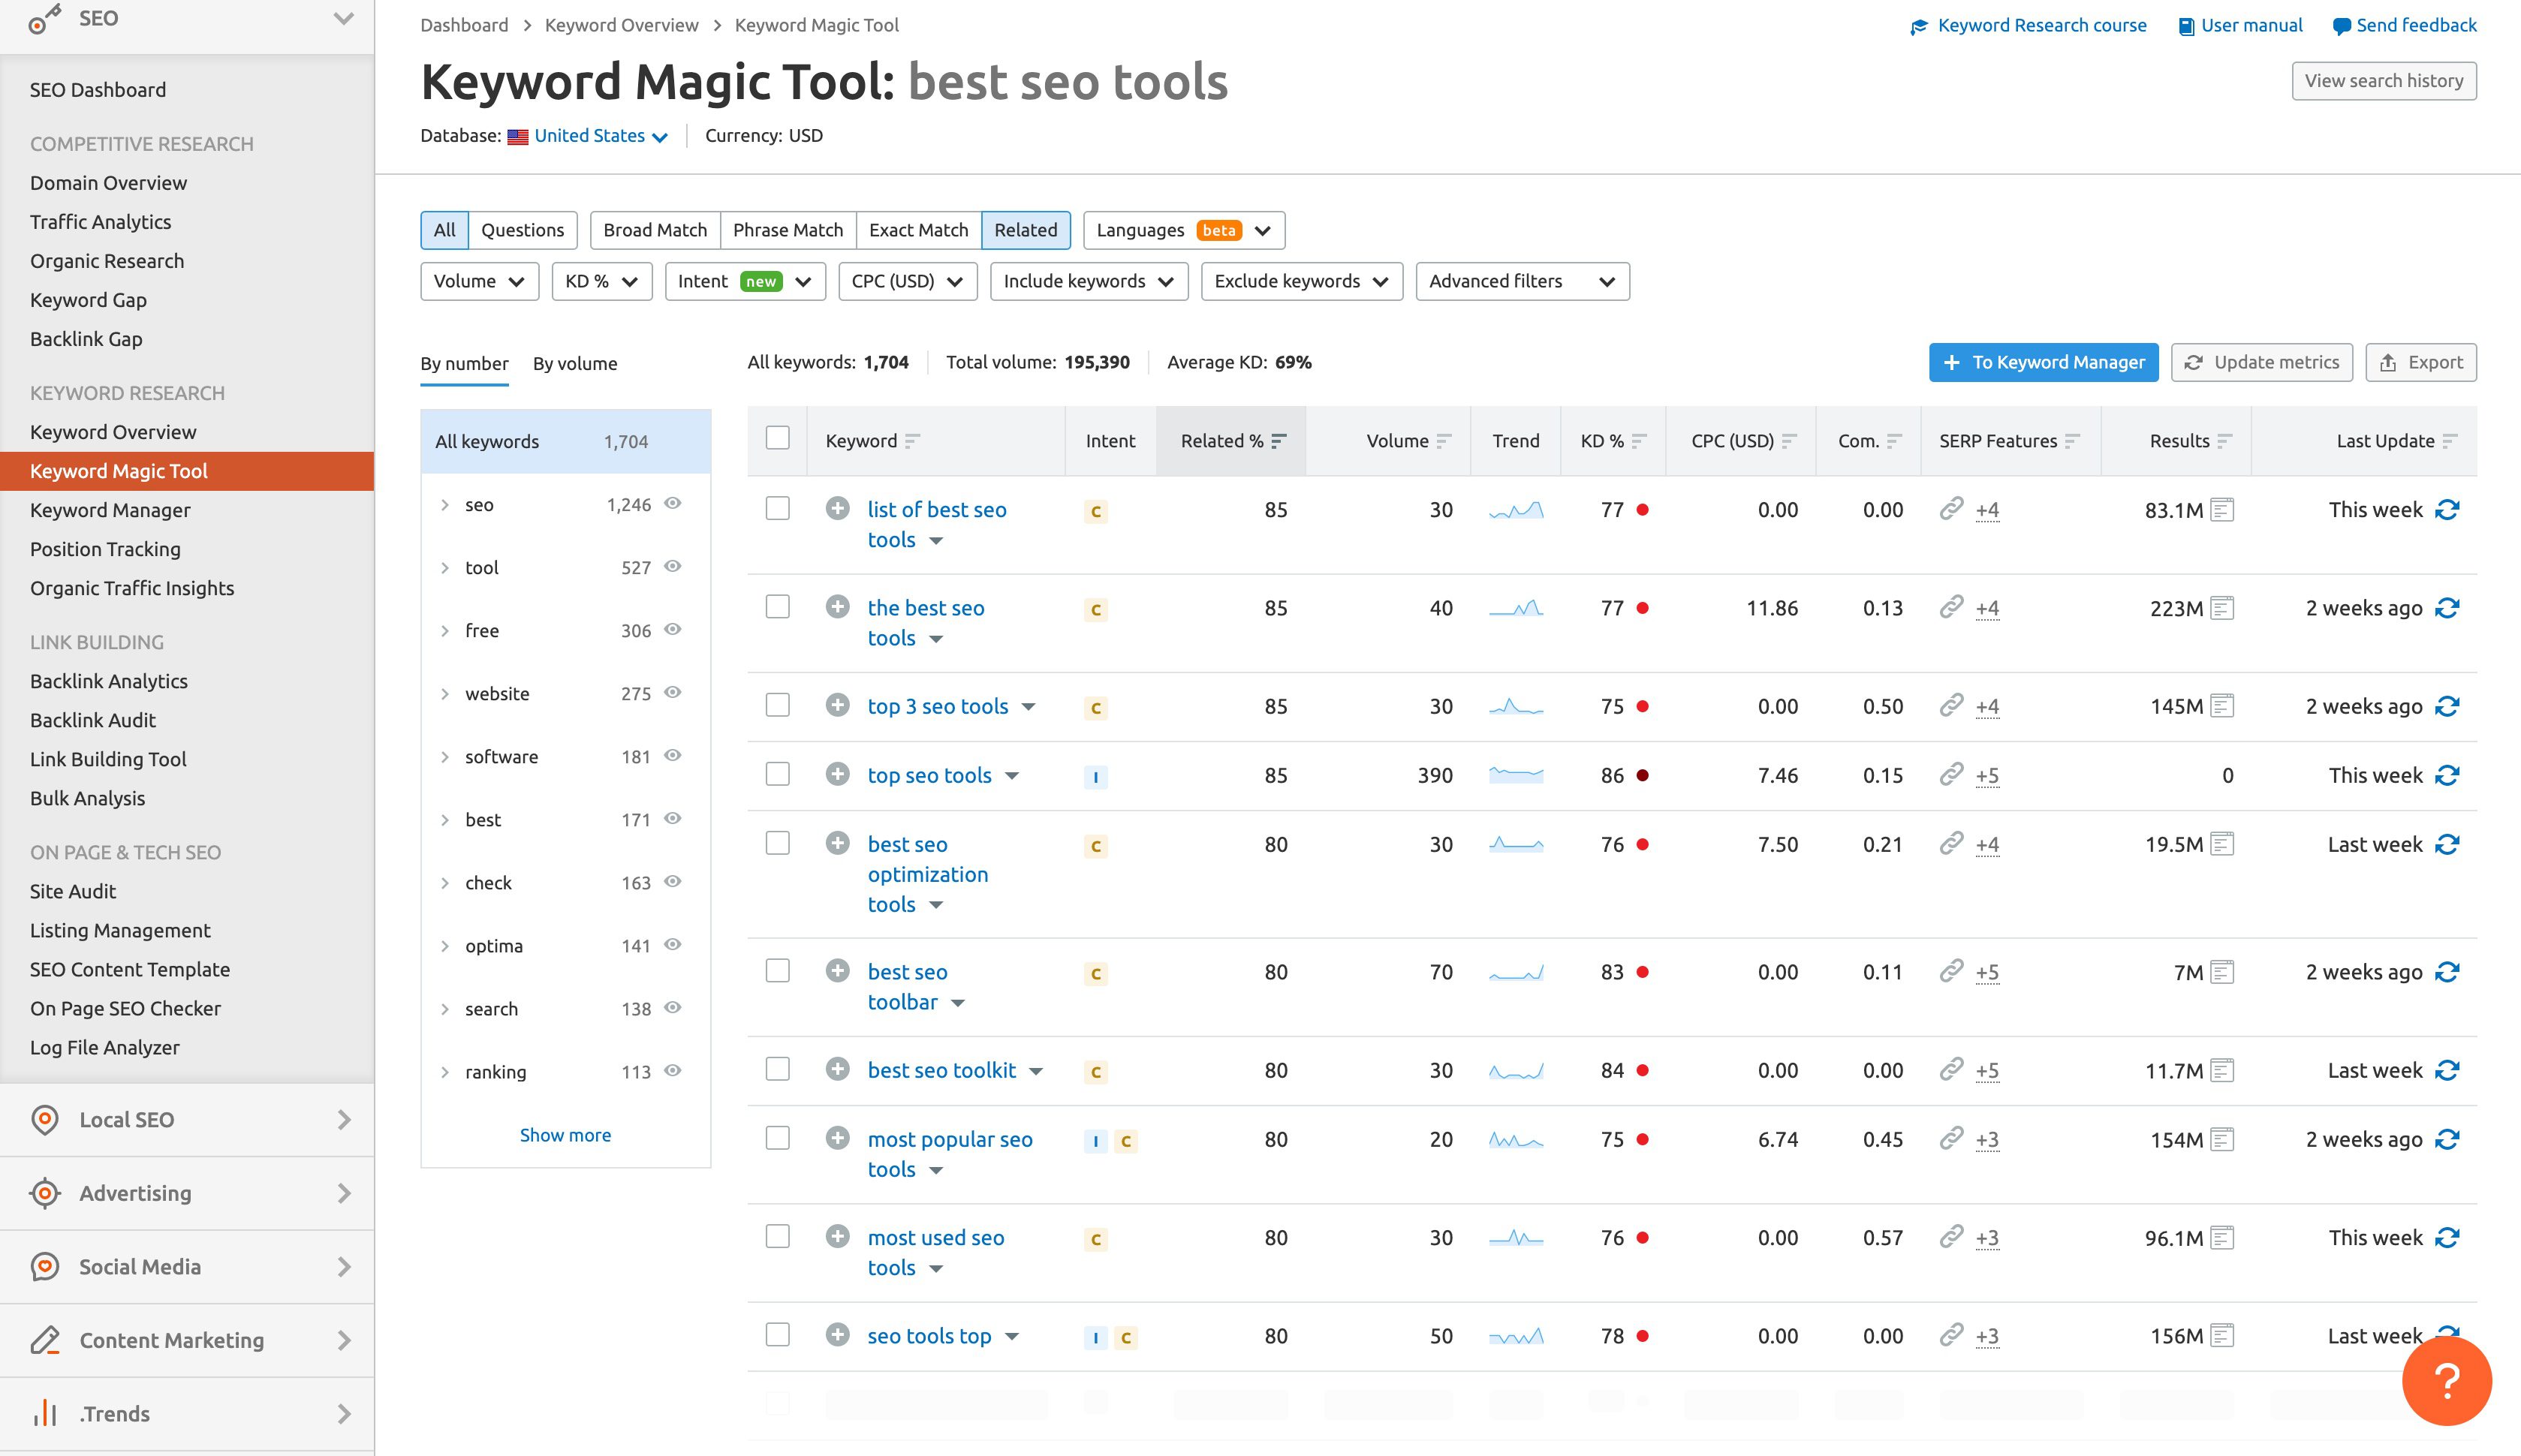The width and height of the screenshot is (2521, 1456).
Task: Click the add icon beside 'best seo toolkit'
Action: coord(837,1069)
